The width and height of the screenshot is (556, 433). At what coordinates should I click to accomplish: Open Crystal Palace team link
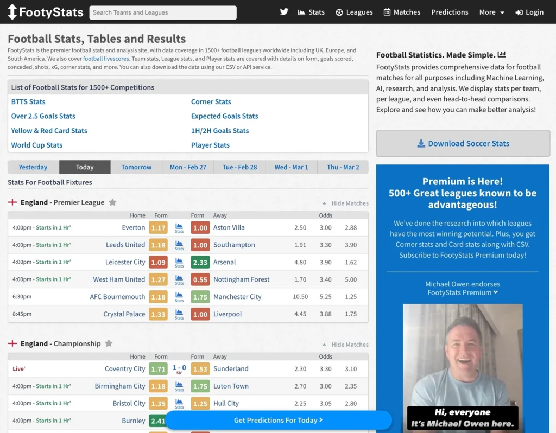coord(124,314)
